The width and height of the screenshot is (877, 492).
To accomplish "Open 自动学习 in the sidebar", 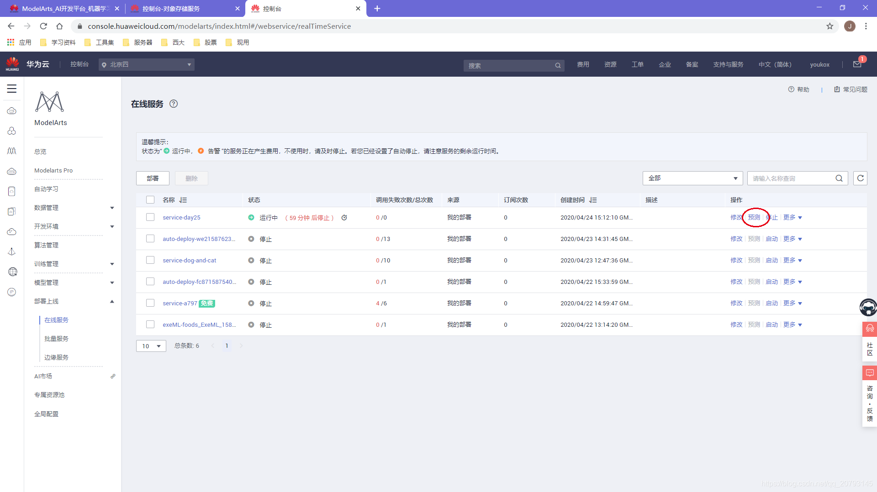I will (46, 189).
